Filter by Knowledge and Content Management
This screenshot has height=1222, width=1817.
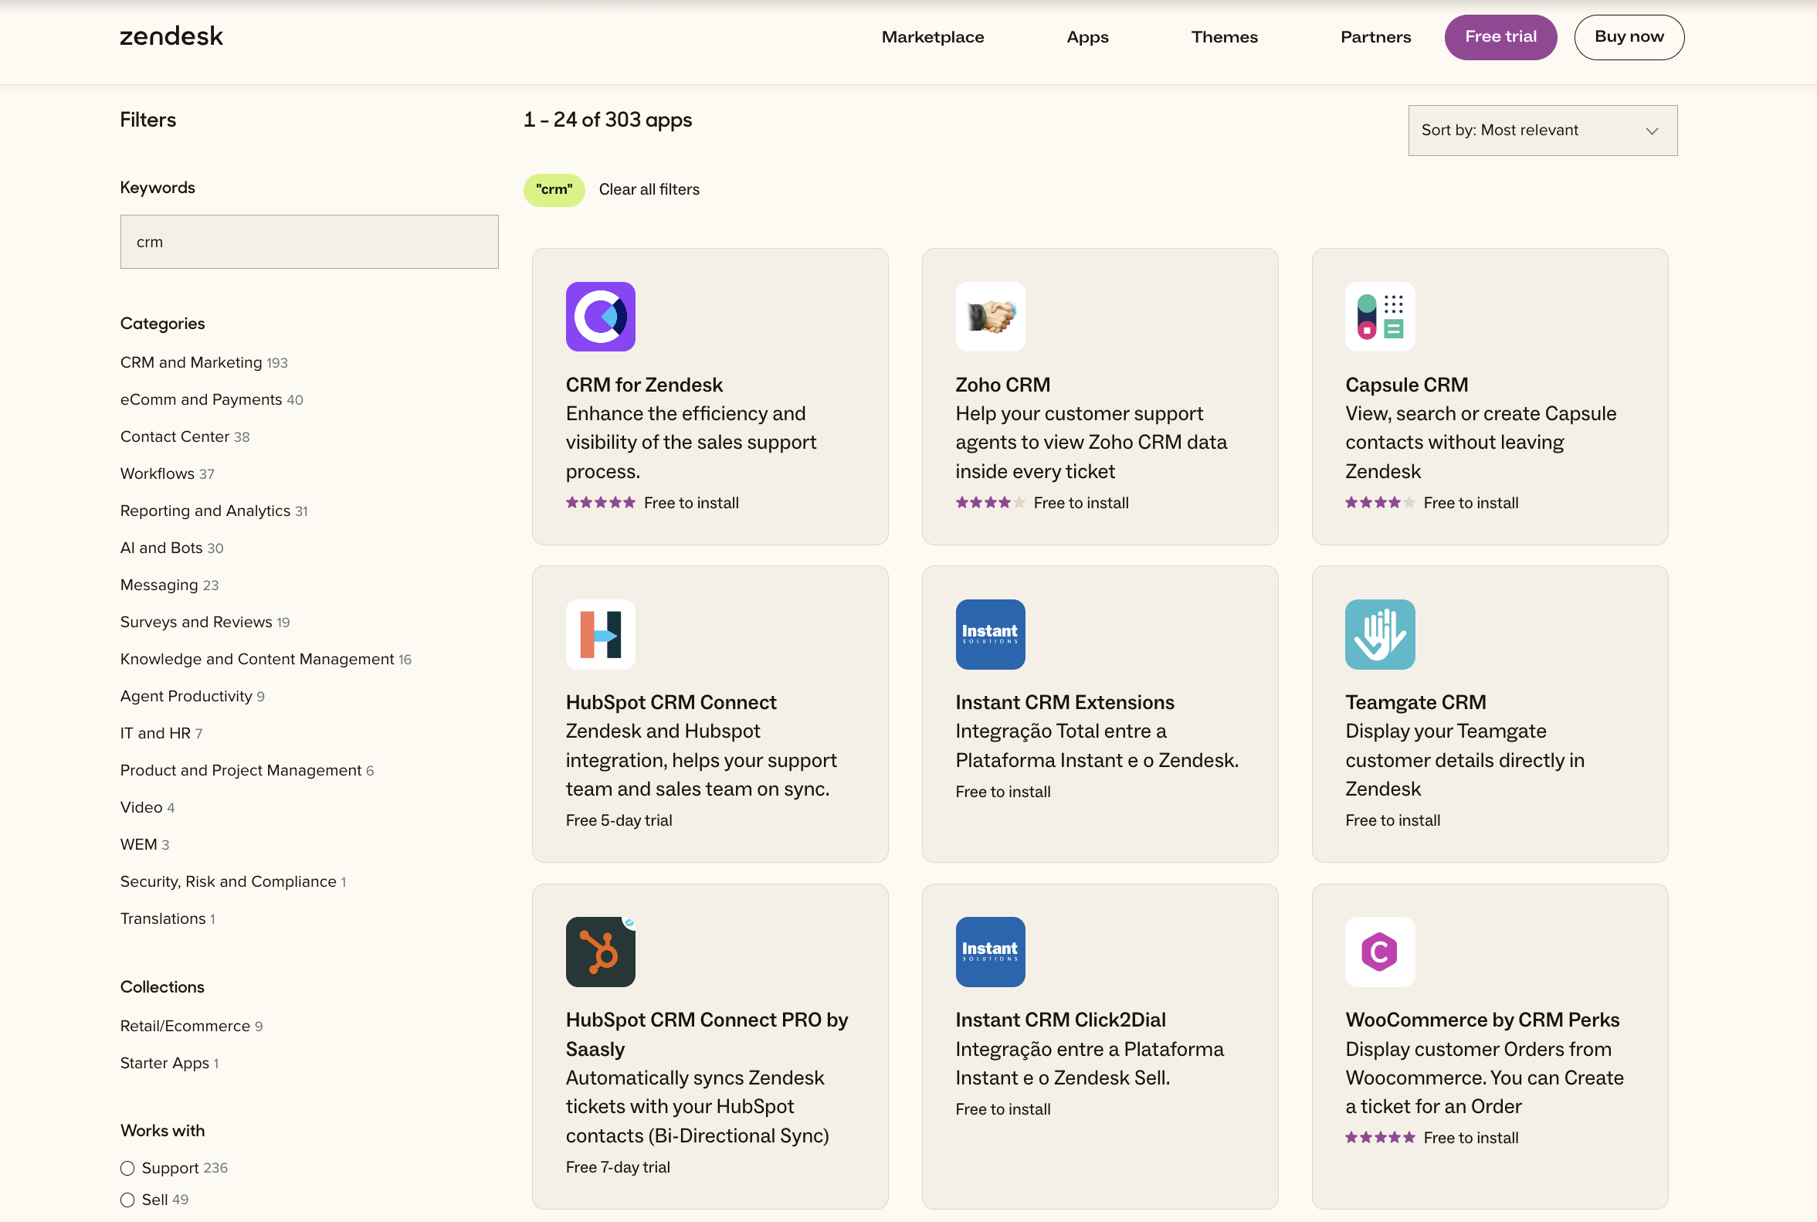click(x=266, y=660)
